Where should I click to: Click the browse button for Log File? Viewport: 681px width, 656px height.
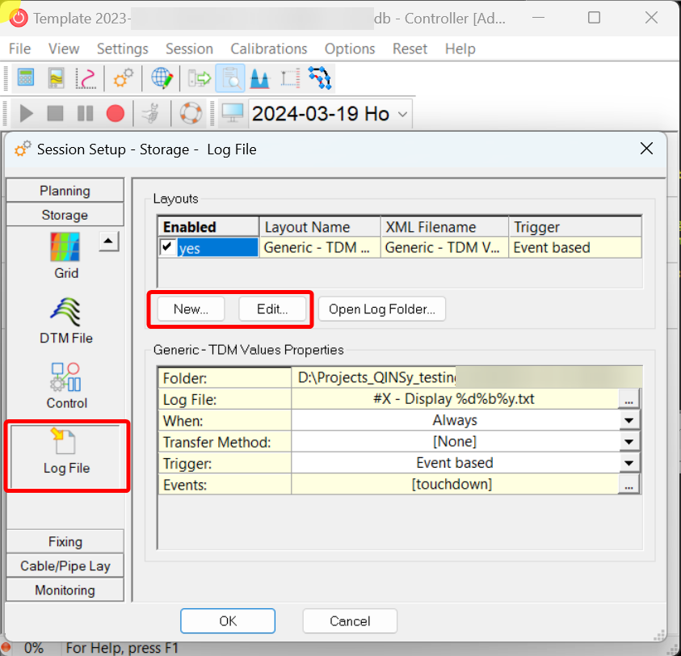click(628, 399)
